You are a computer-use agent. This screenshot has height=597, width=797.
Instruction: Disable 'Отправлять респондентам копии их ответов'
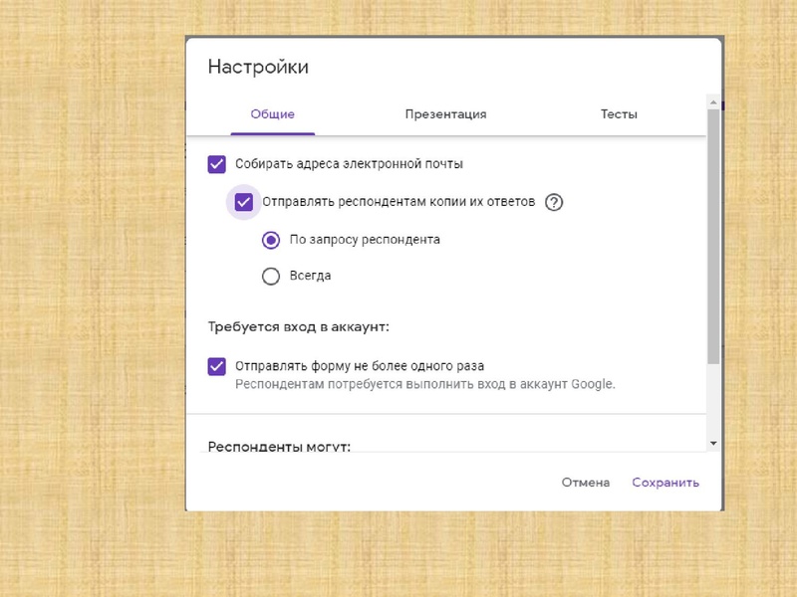pyautogui.click(x=243, y=202)
